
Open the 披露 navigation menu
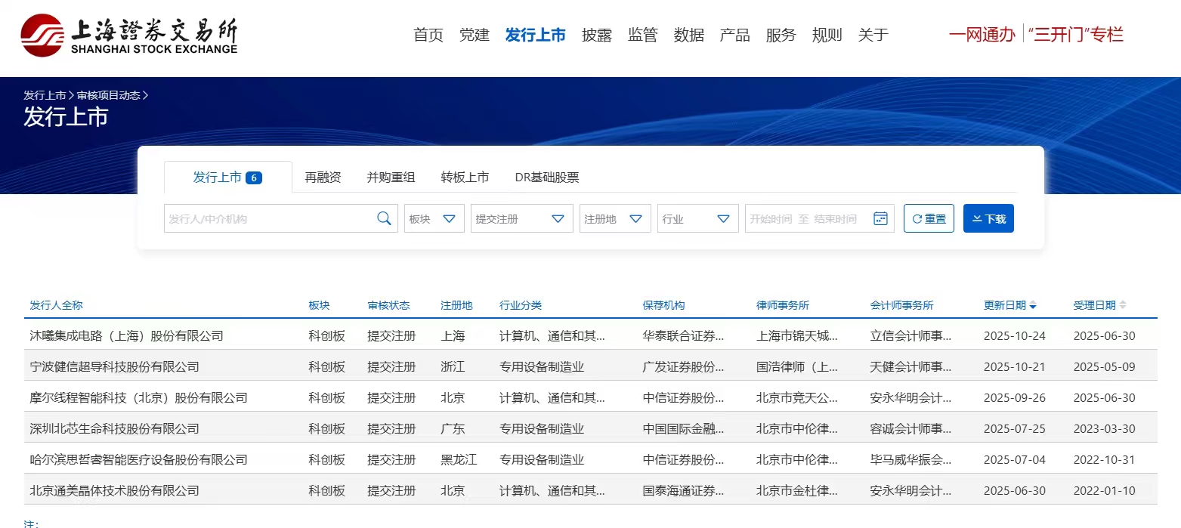(597, 35)
